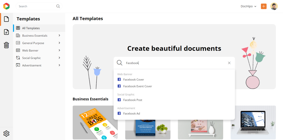The width and height of the screenshot is (283, 140).
Task: Click Facebook icon next to Facebook Cover
Action: (x=119, y=79)
